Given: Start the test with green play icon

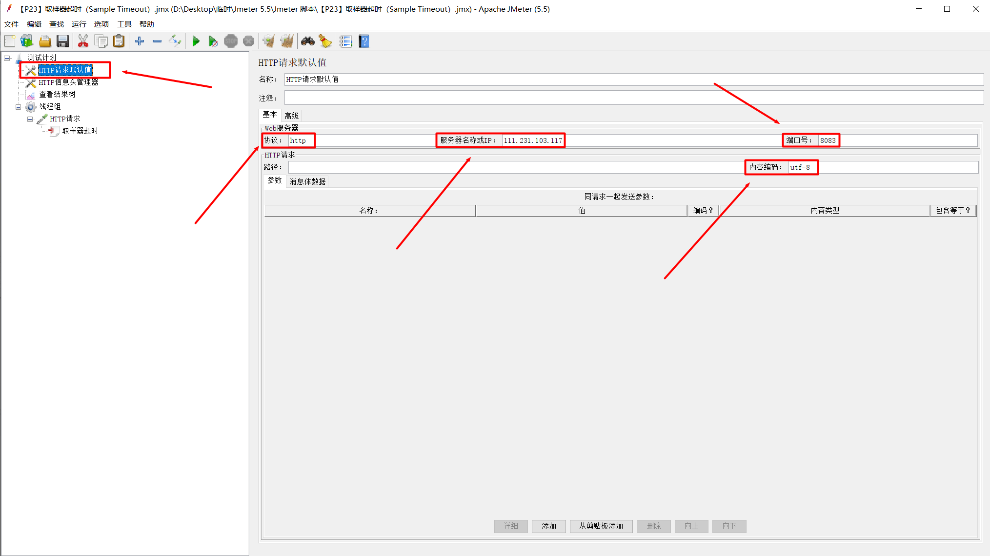Looking at the screenshot, I should click(x=196, y=41).
